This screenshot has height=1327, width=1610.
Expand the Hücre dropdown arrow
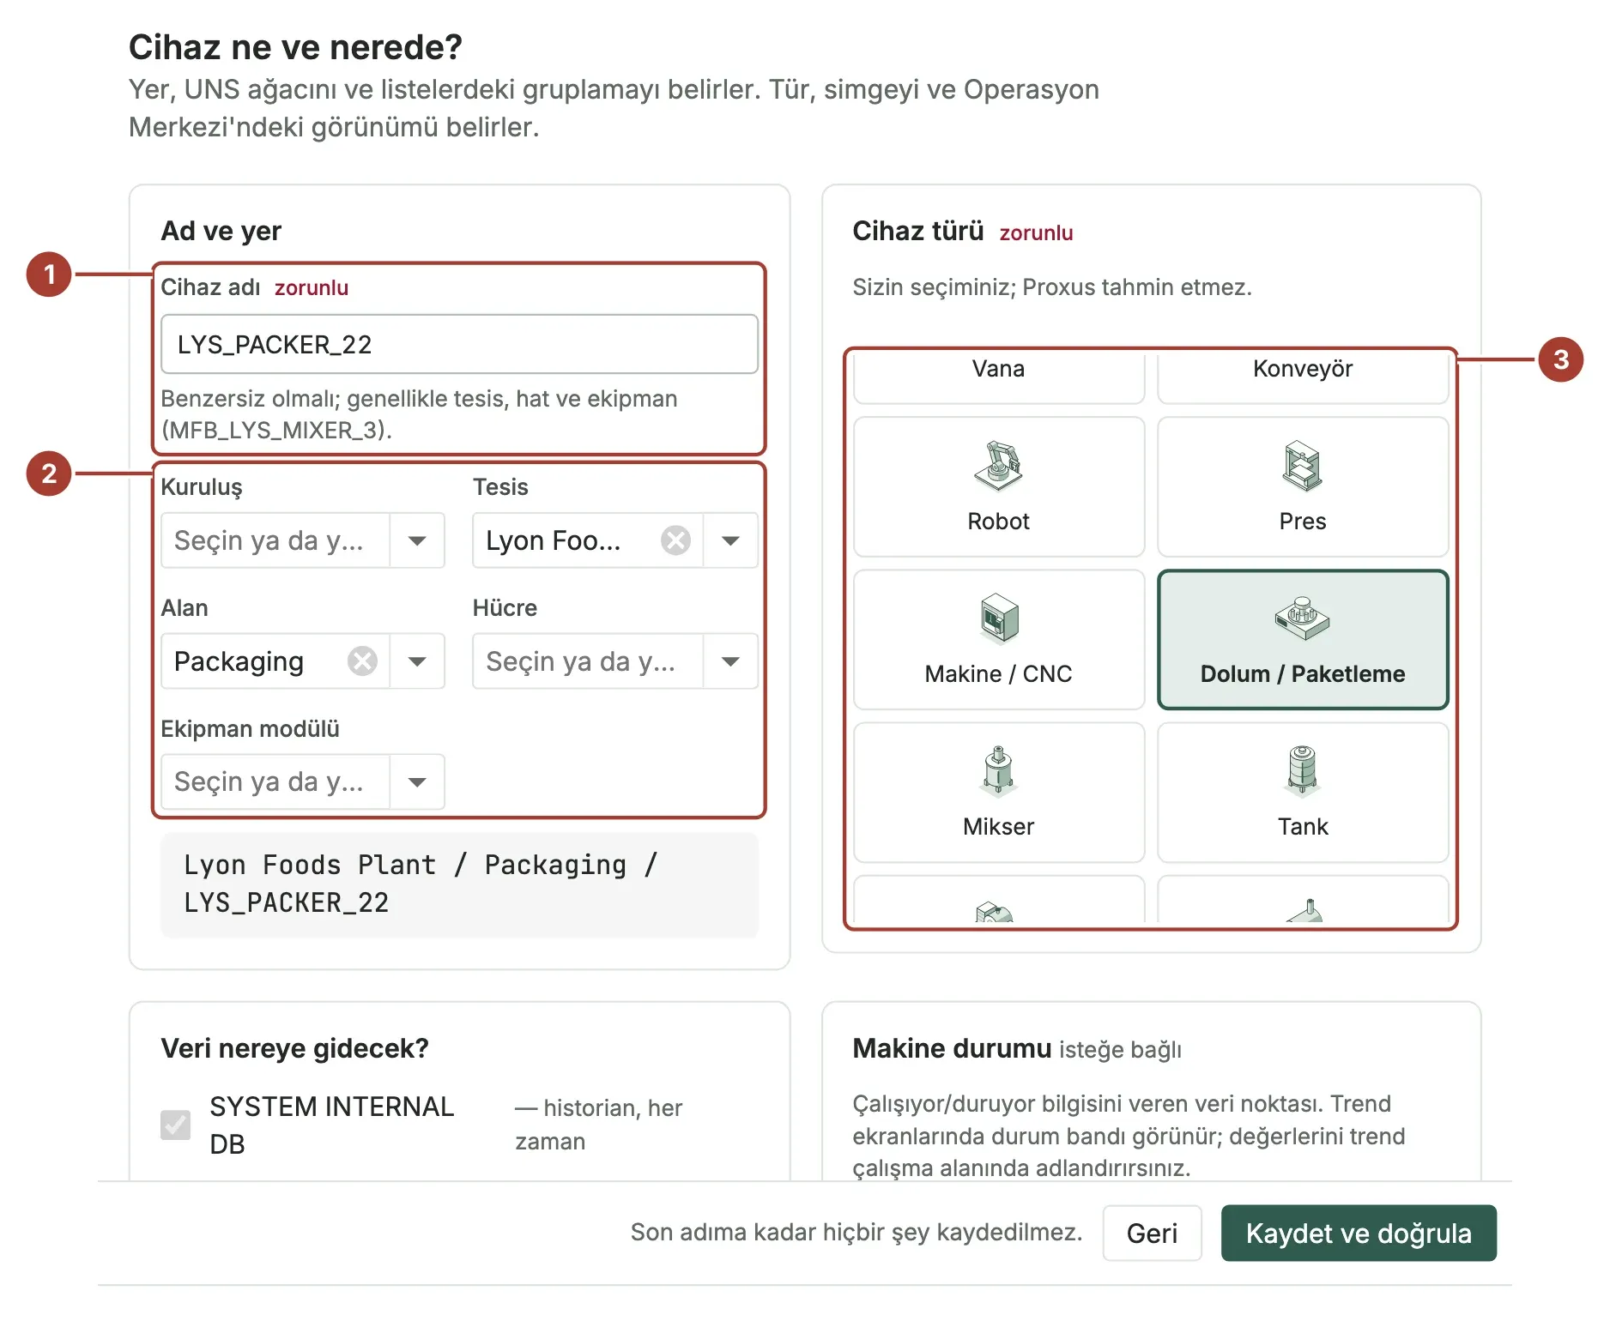click(730, 661)
